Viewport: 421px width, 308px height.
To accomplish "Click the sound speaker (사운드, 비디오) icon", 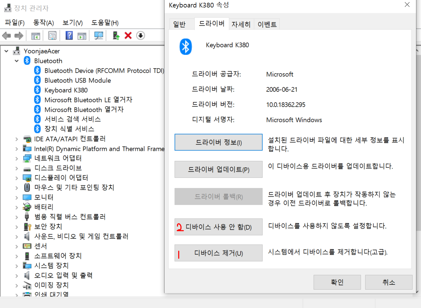I will (x=27, y=236).
